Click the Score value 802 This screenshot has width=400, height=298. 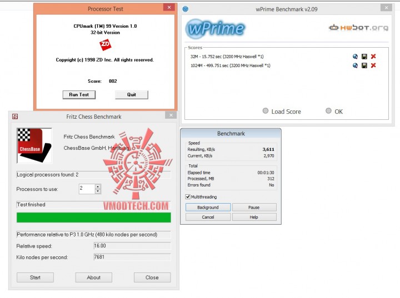(113, 81)
